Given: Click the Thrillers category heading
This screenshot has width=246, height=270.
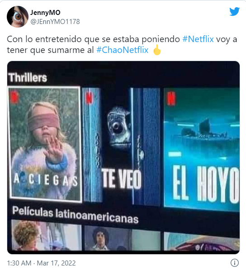Looking at the screenshot, I should pyautogui.click(x=28, y=77).
